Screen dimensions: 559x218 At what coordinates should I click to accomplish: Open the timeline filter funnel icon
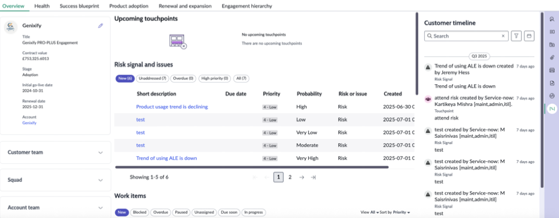click(516, 36)
